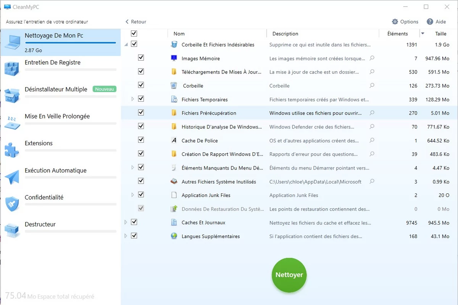This screenshot has width=458, height=305.
Task: Click the Destructeur shredder icon
Action: (12, 231)
